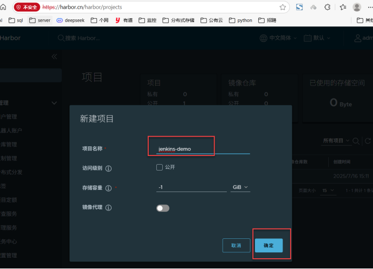
Task: Open the 所有项目 filter dropdown
Action: (335, 140)
